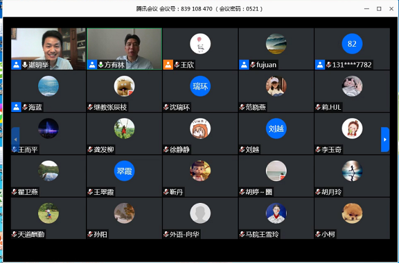
Task: Click the blue user badge beside fujuan
Action: (x=244, y=64)
